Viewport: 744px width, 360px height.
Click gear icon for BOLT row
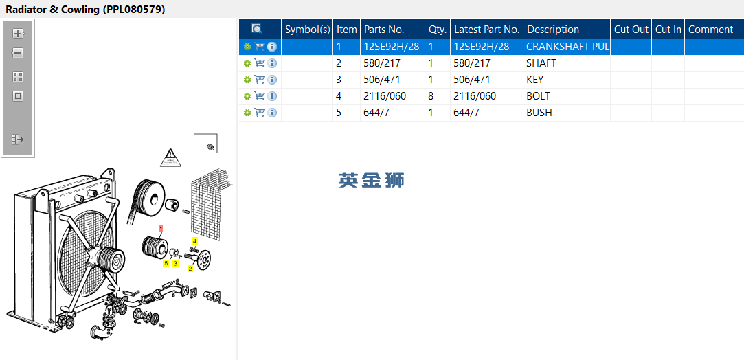click(247, 96)
